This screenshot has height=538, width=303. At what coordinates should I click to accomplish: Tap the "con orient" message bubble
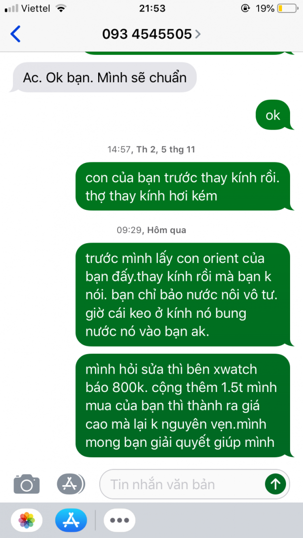coord(183,295)
